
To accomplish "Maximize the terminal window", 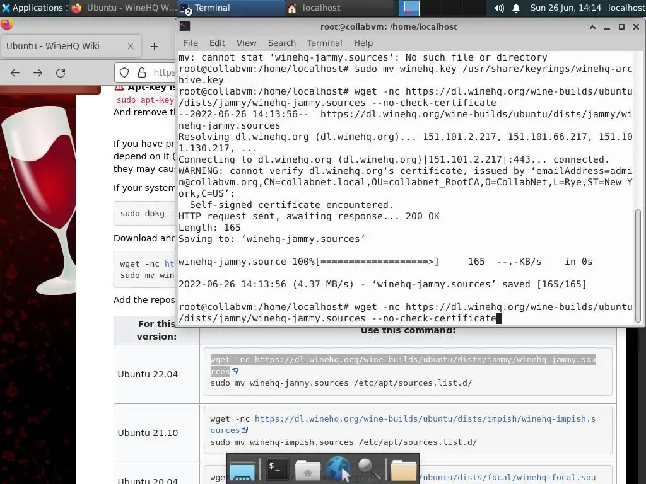I will tap(621, 27).
